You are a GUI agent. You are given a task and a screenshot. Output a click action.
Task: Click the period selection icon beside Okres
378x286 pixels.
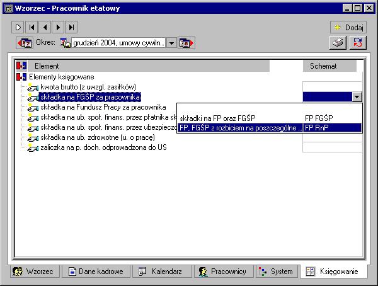pos(65,43)
